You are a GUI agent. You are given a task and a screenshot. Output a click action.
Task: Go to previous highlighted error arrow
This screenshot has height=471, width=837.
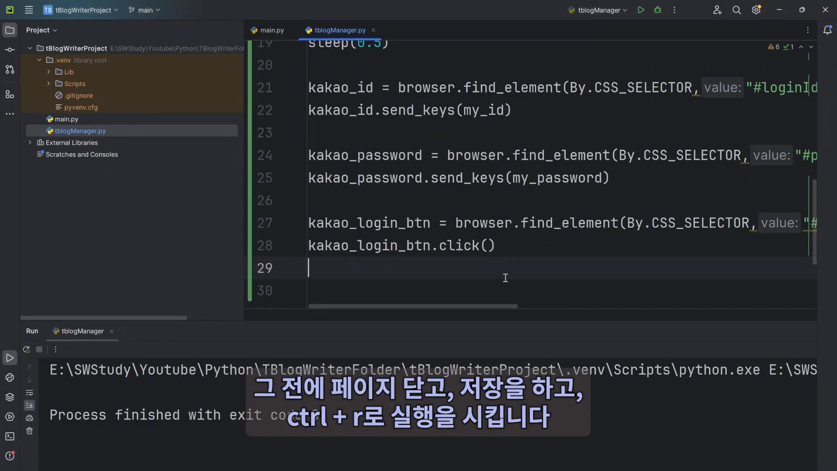tap(801, 47)
